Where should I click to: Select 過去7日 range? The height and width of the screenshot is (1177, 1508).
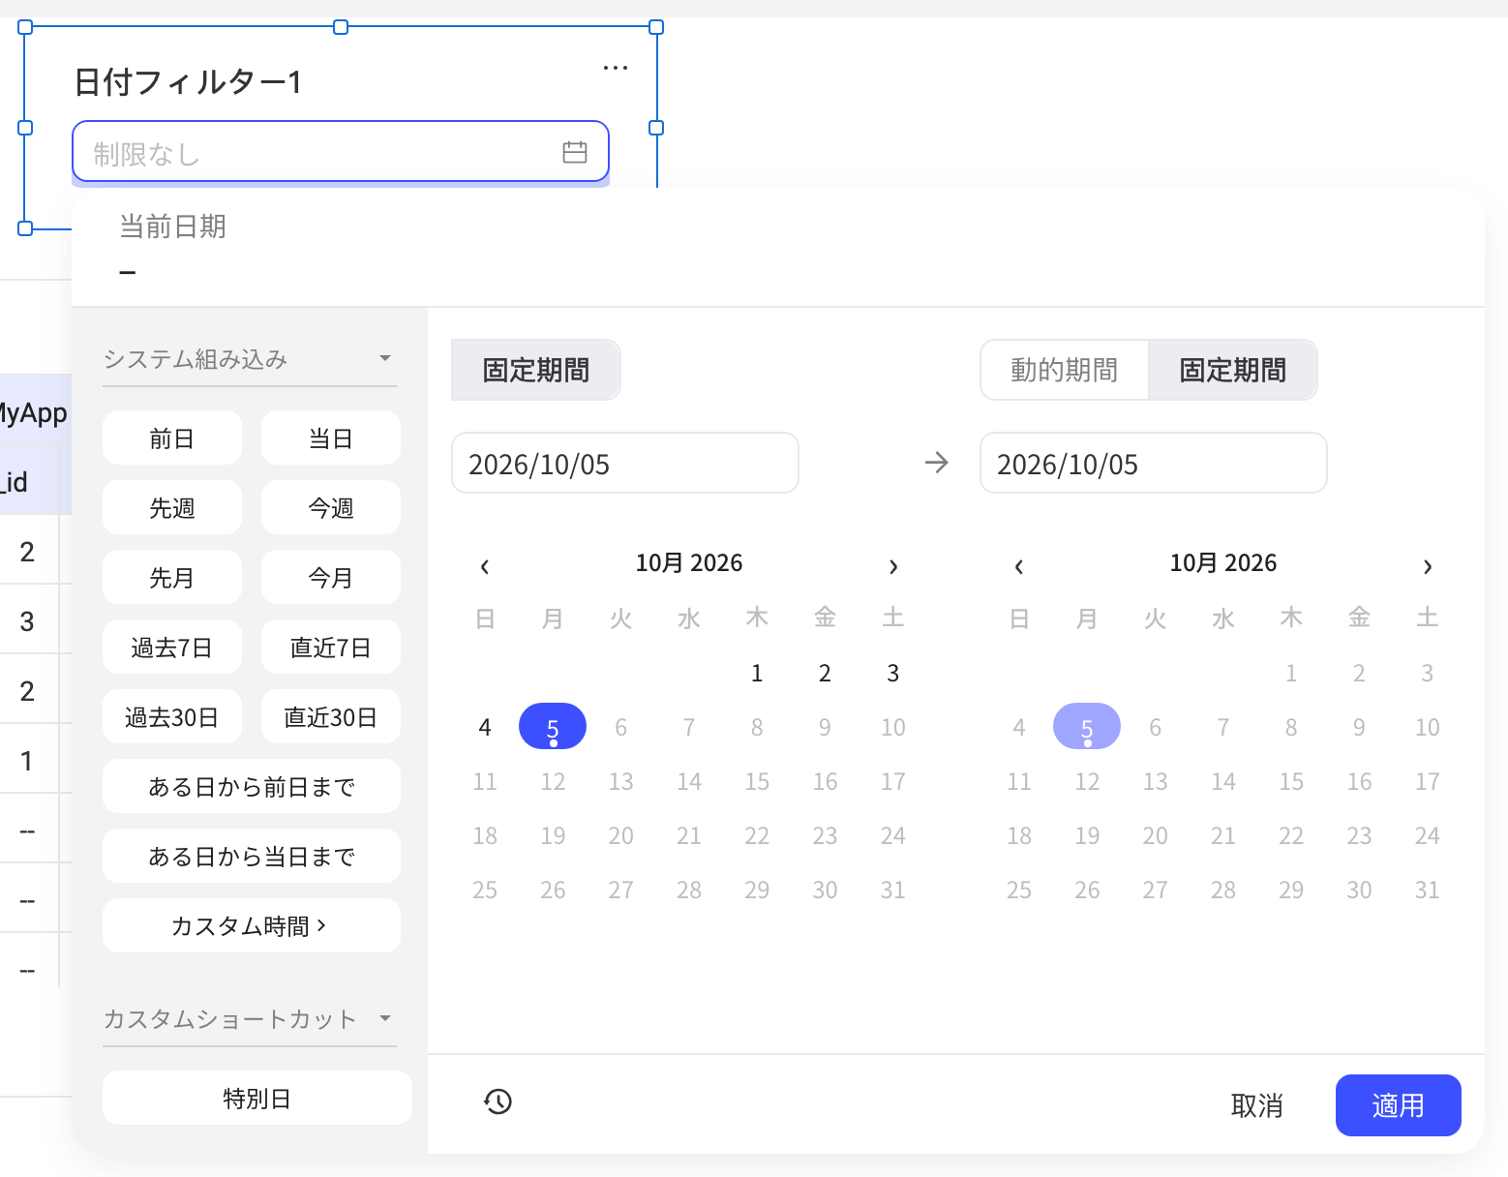172,648
